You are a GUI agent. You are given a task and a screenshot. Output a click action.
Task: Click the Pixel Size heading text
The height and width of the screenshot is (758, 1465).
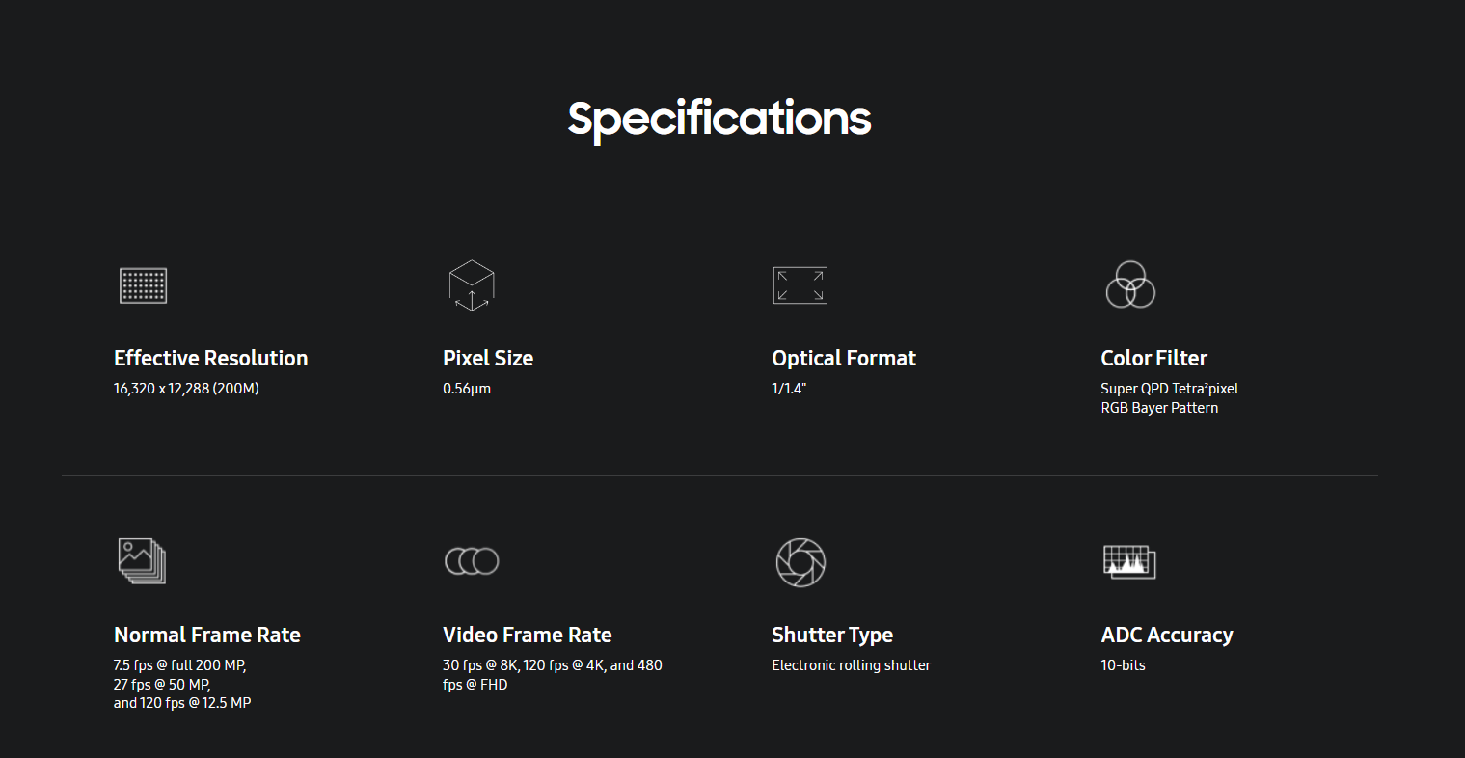coord(488,359)
